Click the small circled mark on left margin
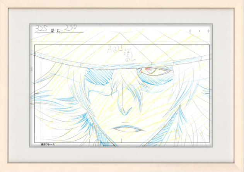 (32, 69)
